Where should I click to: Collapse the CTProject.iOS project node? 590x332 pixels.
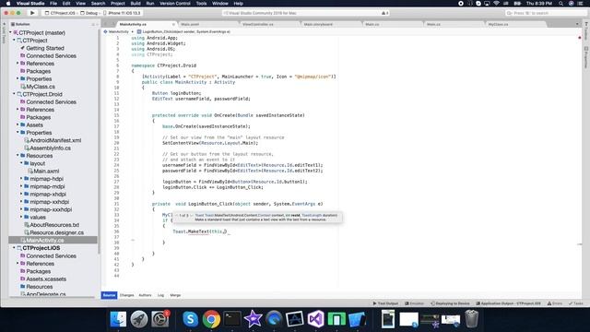click(15, 248)
